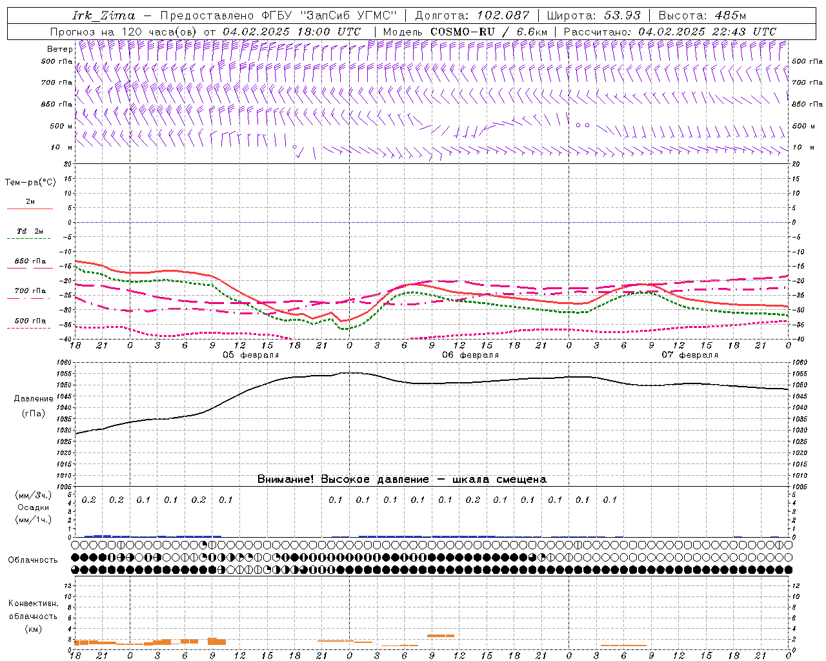Select the "(мм/3ч.)" precipitation unit label
Viewport: 826px width, 661px height.
coord(33,496)
